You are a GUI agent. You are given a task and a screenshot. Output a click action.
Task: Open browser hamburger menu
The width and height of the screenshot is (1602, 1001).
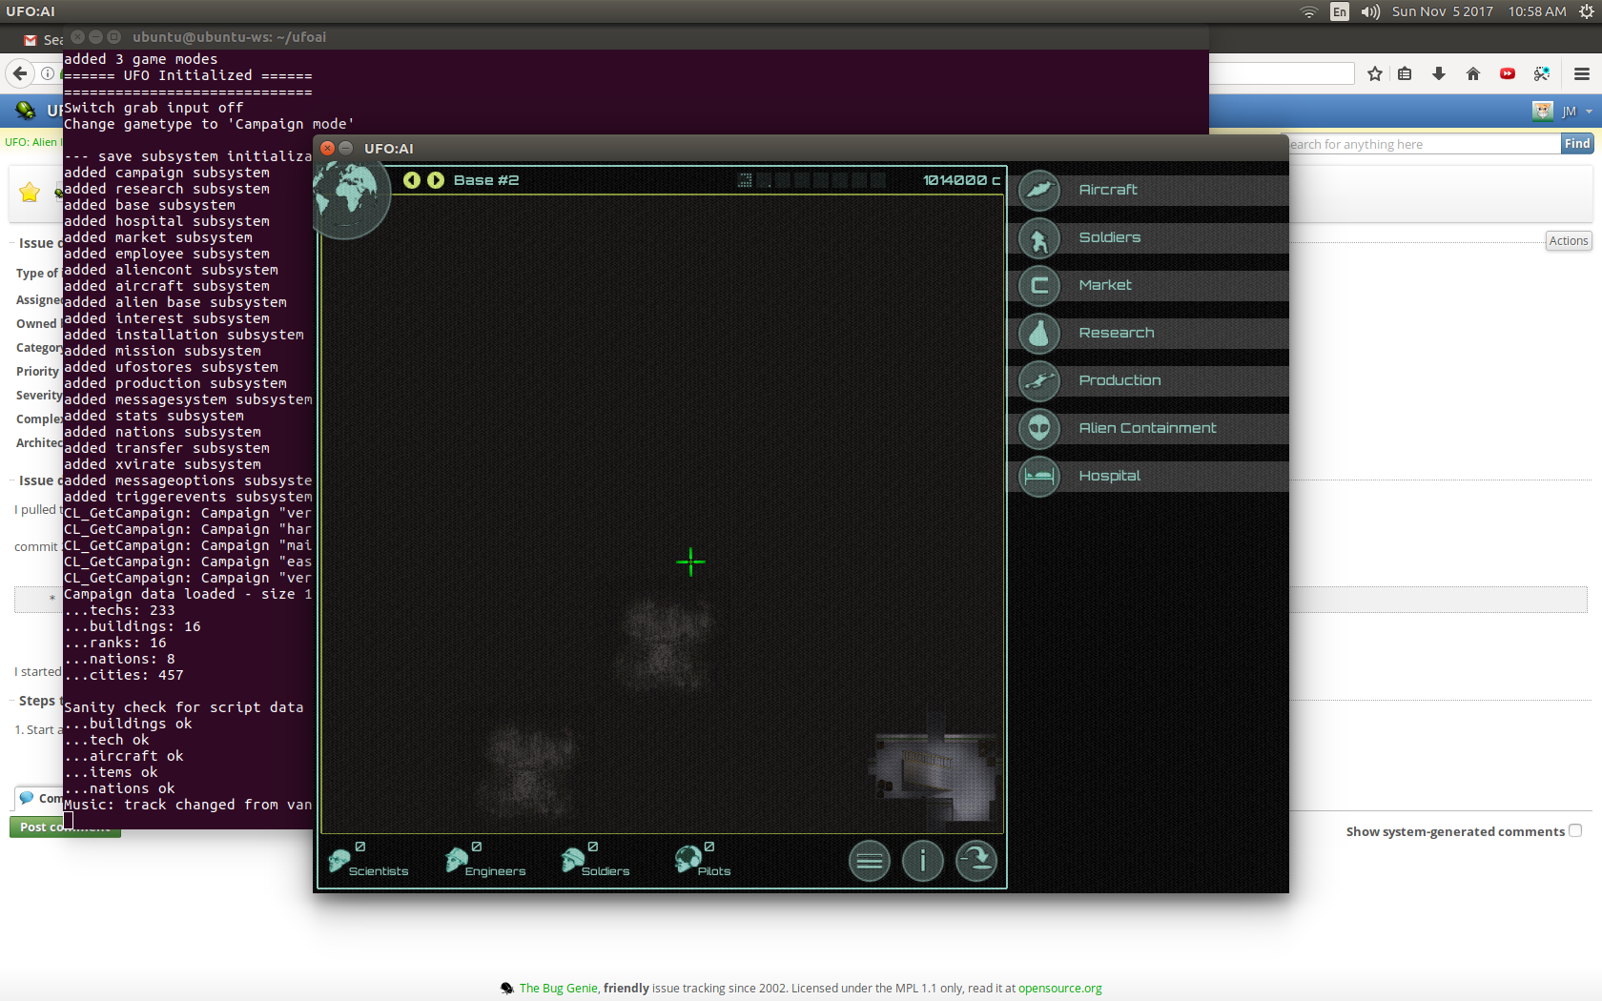pyautogui.click(x=1582, y=73)
